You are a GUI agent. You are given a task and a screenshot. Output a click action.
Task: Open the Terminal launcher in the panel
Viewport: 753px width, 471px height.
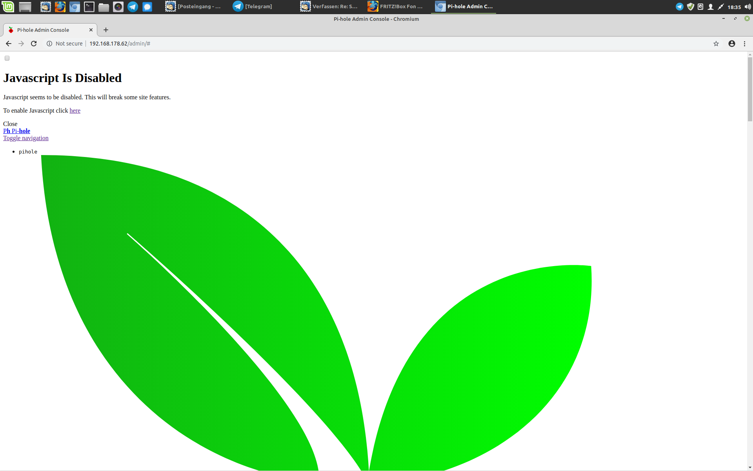(89, 7)
